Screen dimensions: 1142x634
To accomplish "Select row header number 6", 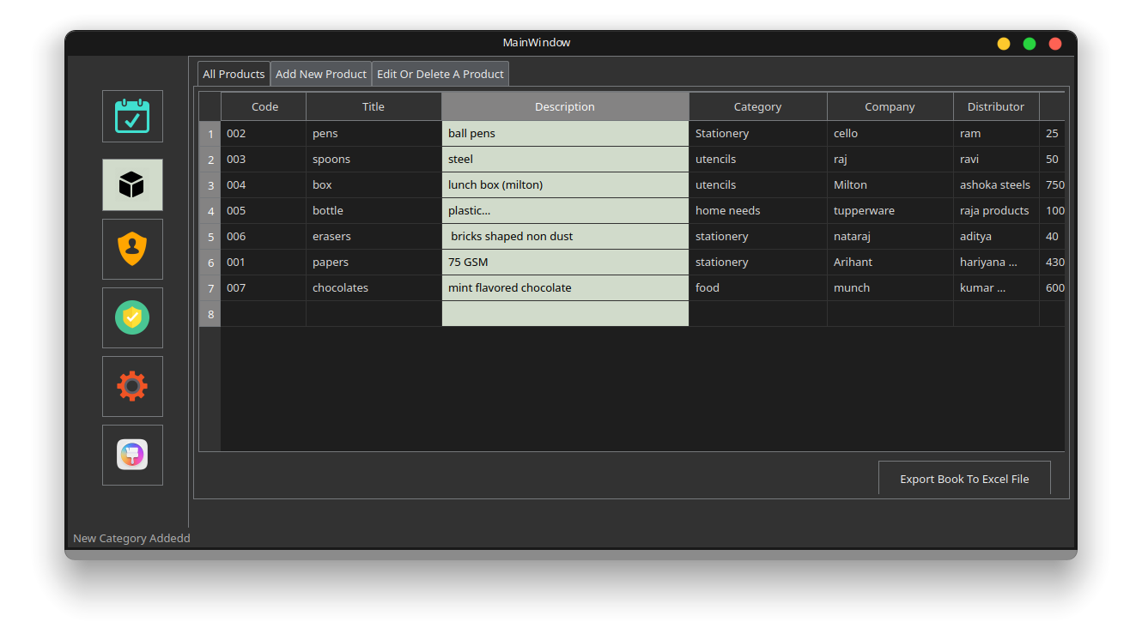I will [x=210, y=263].
